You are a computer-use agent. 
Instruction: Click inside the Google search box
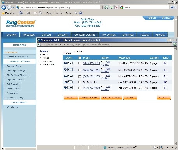click(x=146, y=7)
